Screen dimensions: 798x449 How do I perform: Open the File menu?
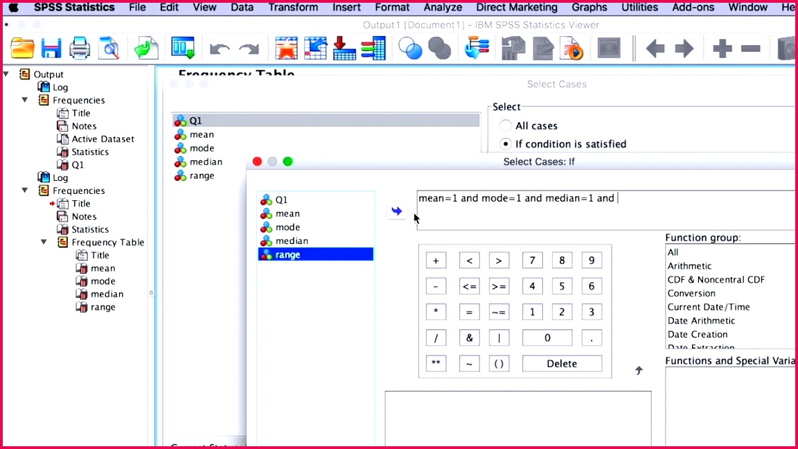[137, 8]
